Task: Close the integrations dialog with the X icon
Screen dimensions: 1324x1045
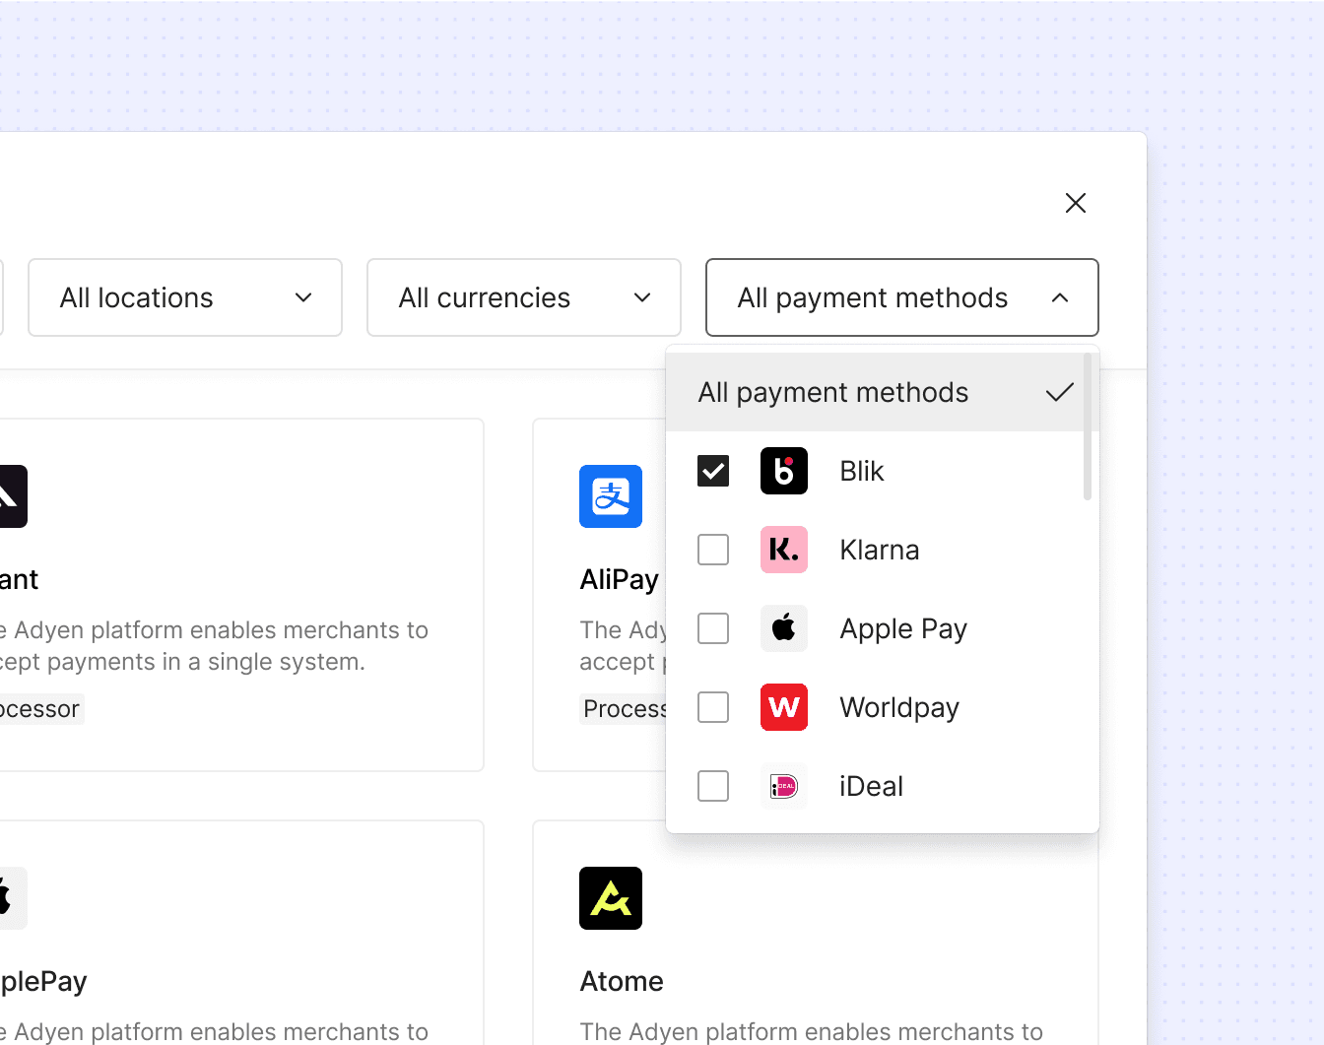Action: (1076, 203)
